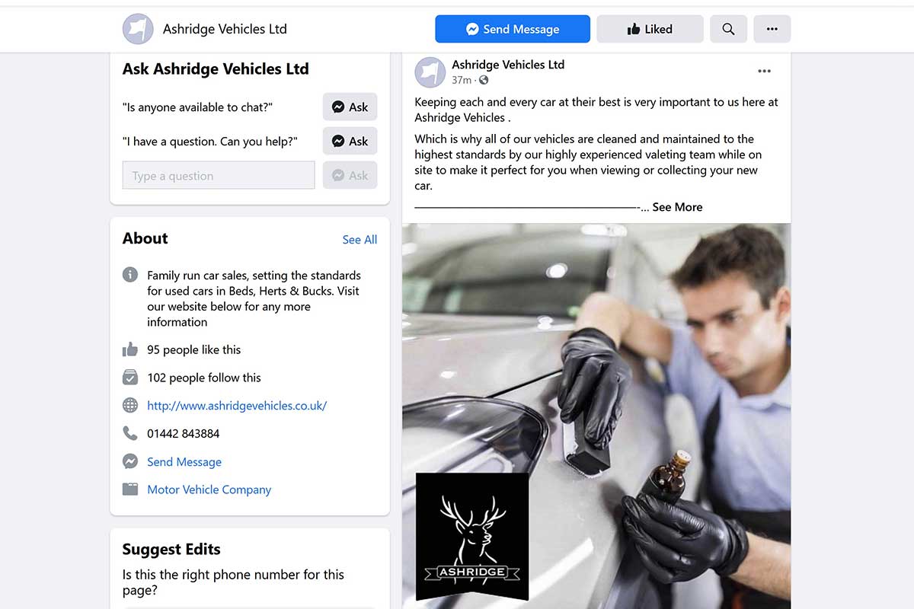Viewport: 914px width, 609px height.
Task: Click the folder icon beside Motor Vehicle Company
Action: coord(130,489)
